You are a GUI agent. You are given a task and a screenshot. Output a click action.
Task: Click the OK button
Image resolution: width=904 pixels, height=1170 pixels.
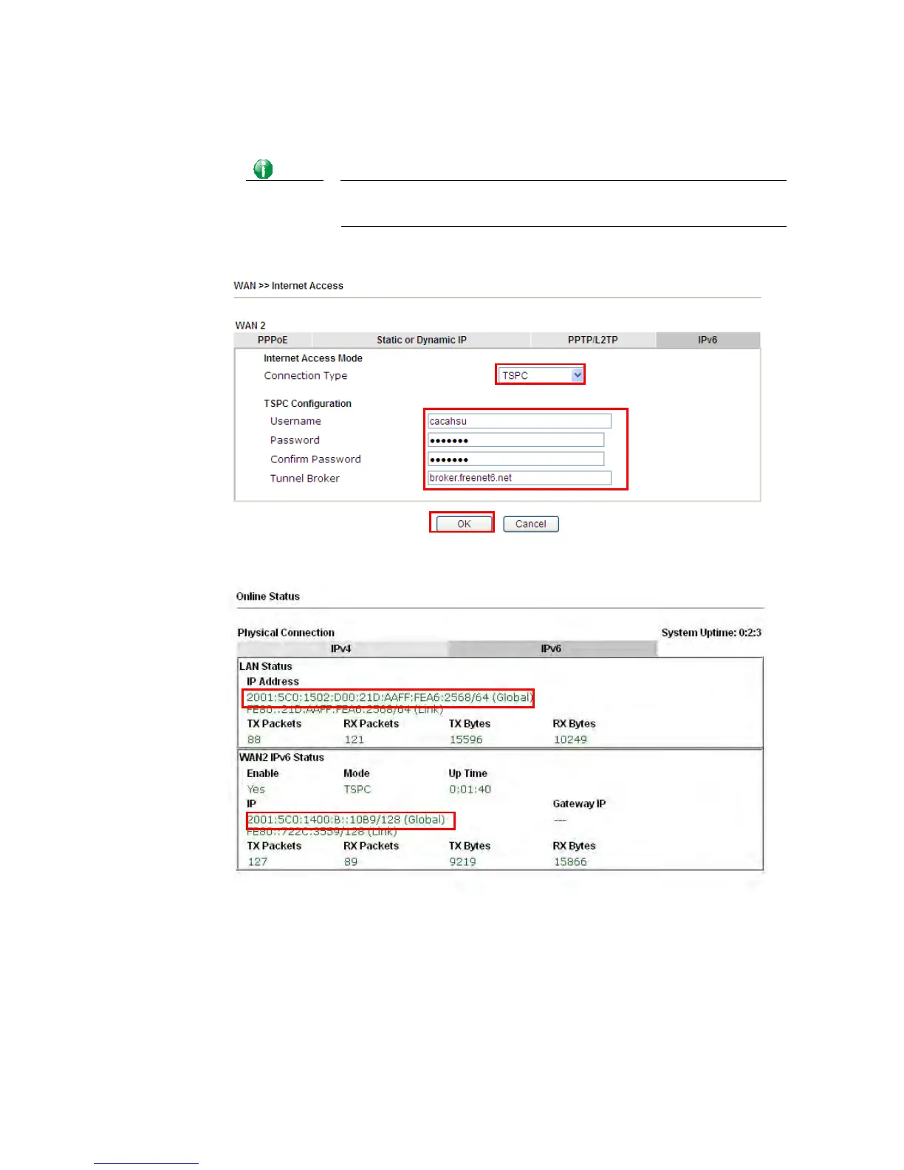[464, 524]
